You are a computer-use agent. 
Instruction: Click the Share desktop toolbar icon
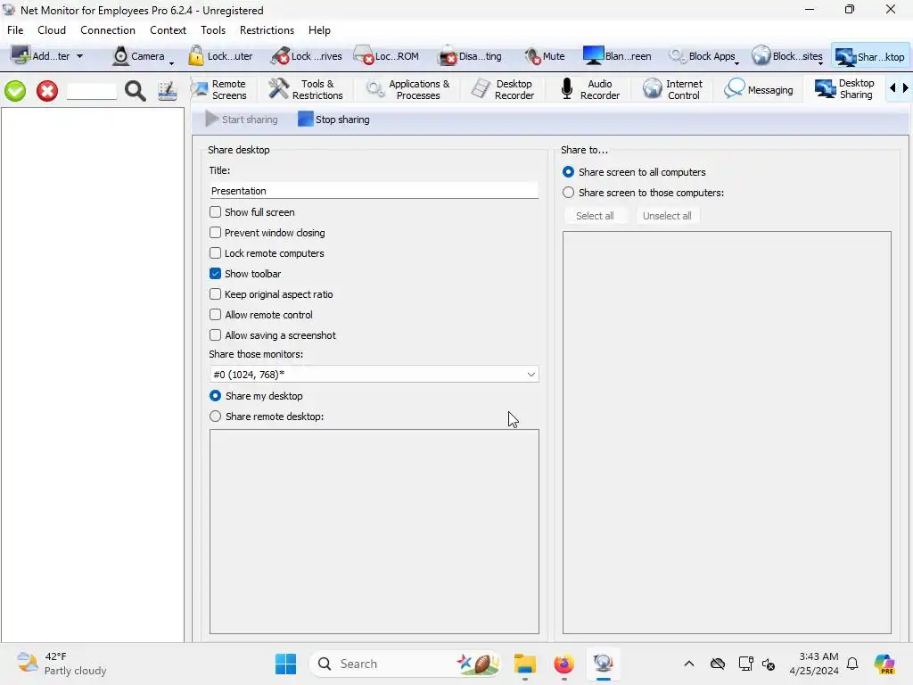pyautogui.click(x=845, y=56)
